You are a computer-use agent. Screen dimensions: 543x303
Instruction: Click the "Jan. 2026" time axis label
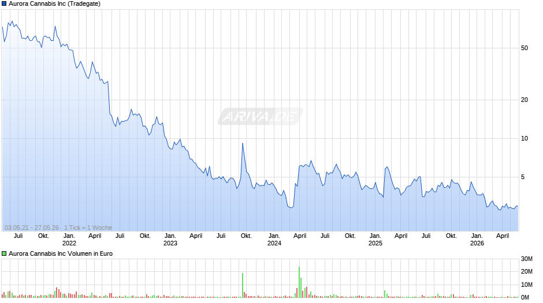(x=477, y=240)
